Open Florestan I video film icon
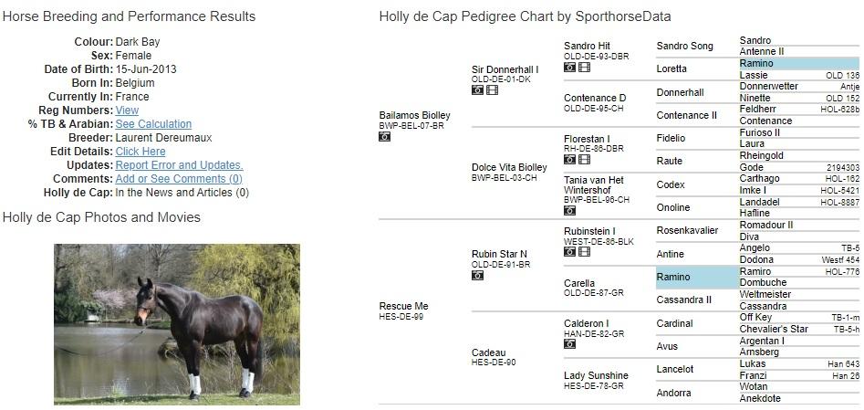The width and height of the screenshot is (864, 410). tap(584, 160)
